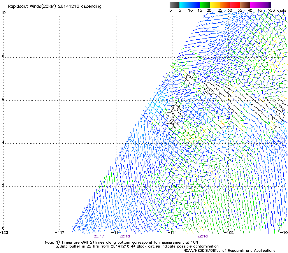Click the gray 0-5 knots color swatch
The height and width of the screenshot is (253, 288).
pyautogui.click(x=174, y=5)
